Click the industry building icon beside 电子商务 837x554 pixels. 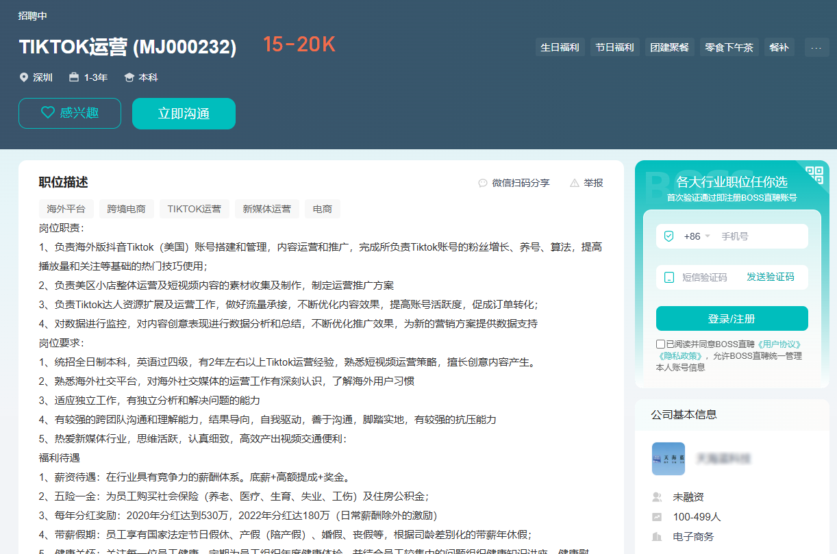[x=658, y=537]
